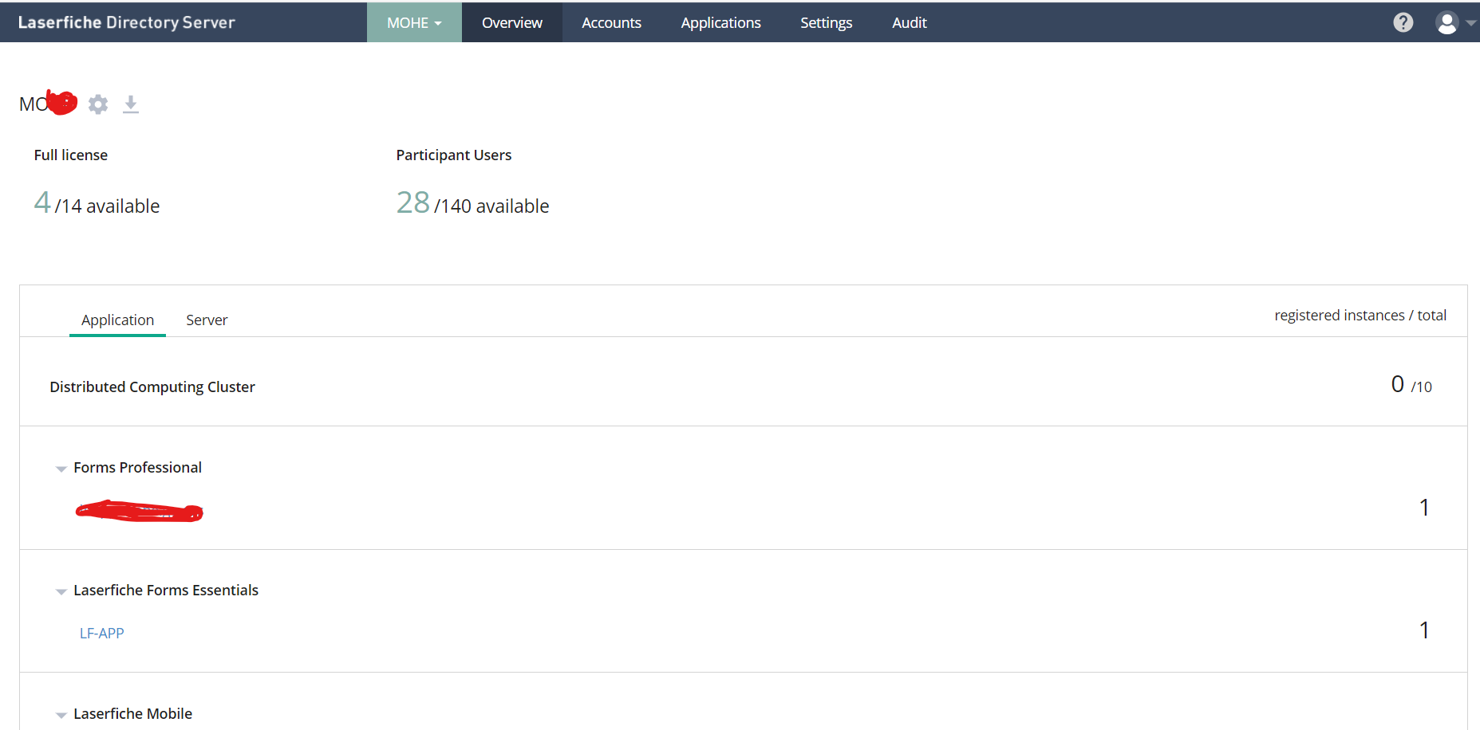Click the 28 /140 available count

[472, 203]
